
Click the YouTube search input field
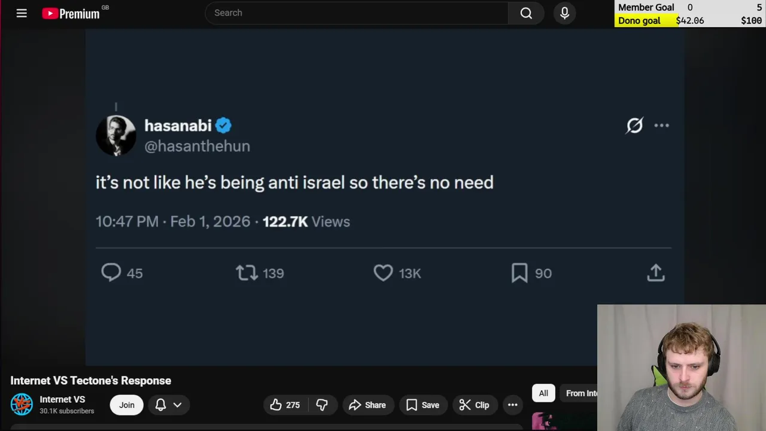356,13
